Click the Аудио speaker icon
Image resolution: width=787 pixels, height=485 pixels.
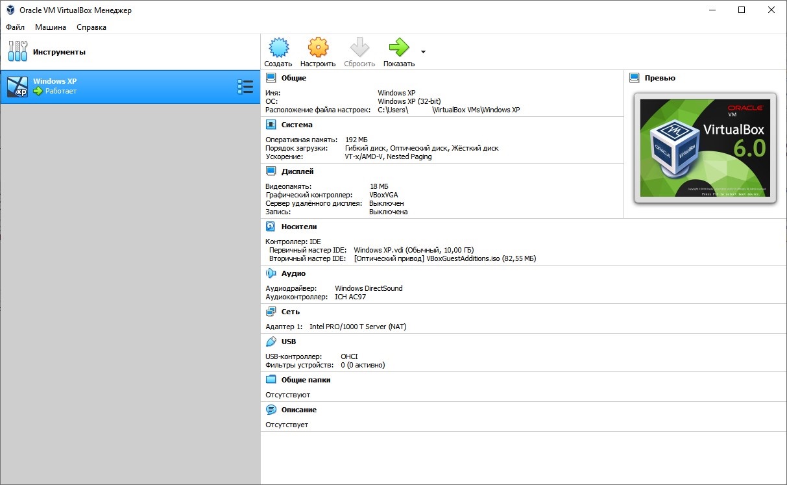(x=271, y=273)
